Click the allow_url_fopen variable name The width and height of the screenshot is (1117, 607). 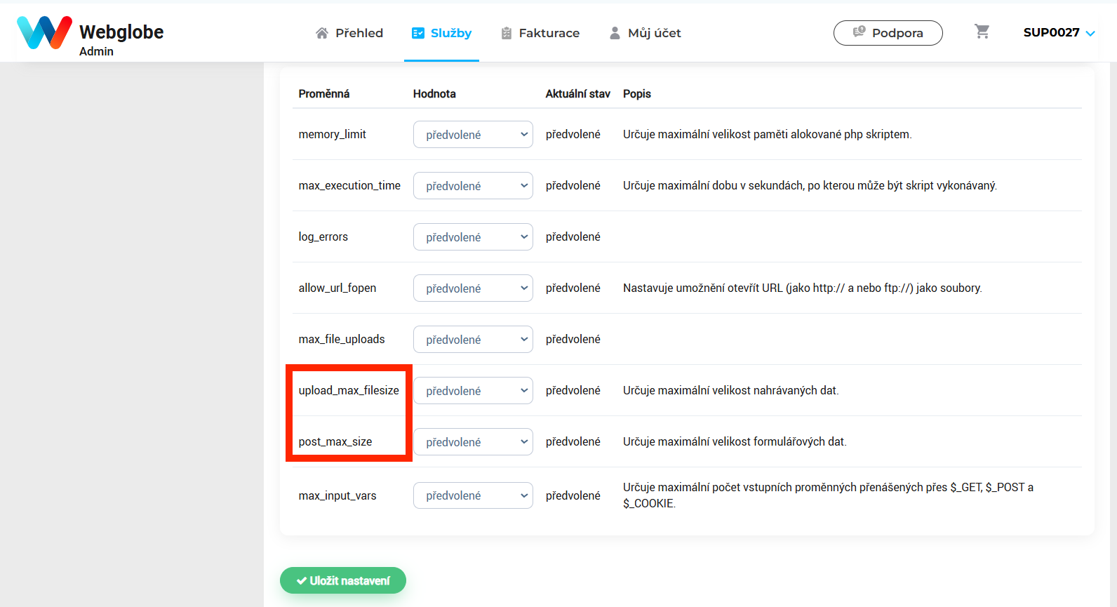coord(337,288)
